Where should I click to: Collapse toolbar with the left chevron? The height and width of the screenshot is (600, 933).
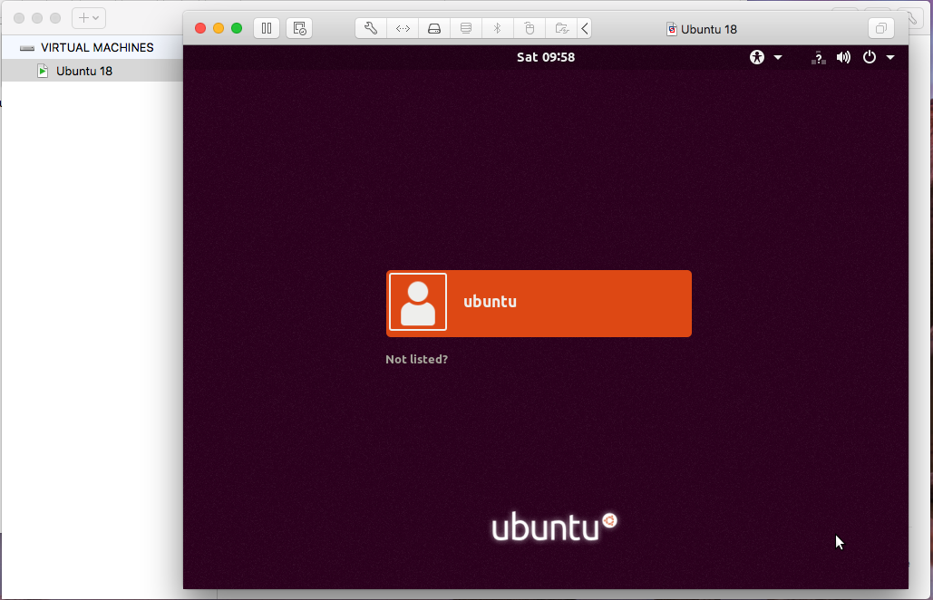coord(584,28)
